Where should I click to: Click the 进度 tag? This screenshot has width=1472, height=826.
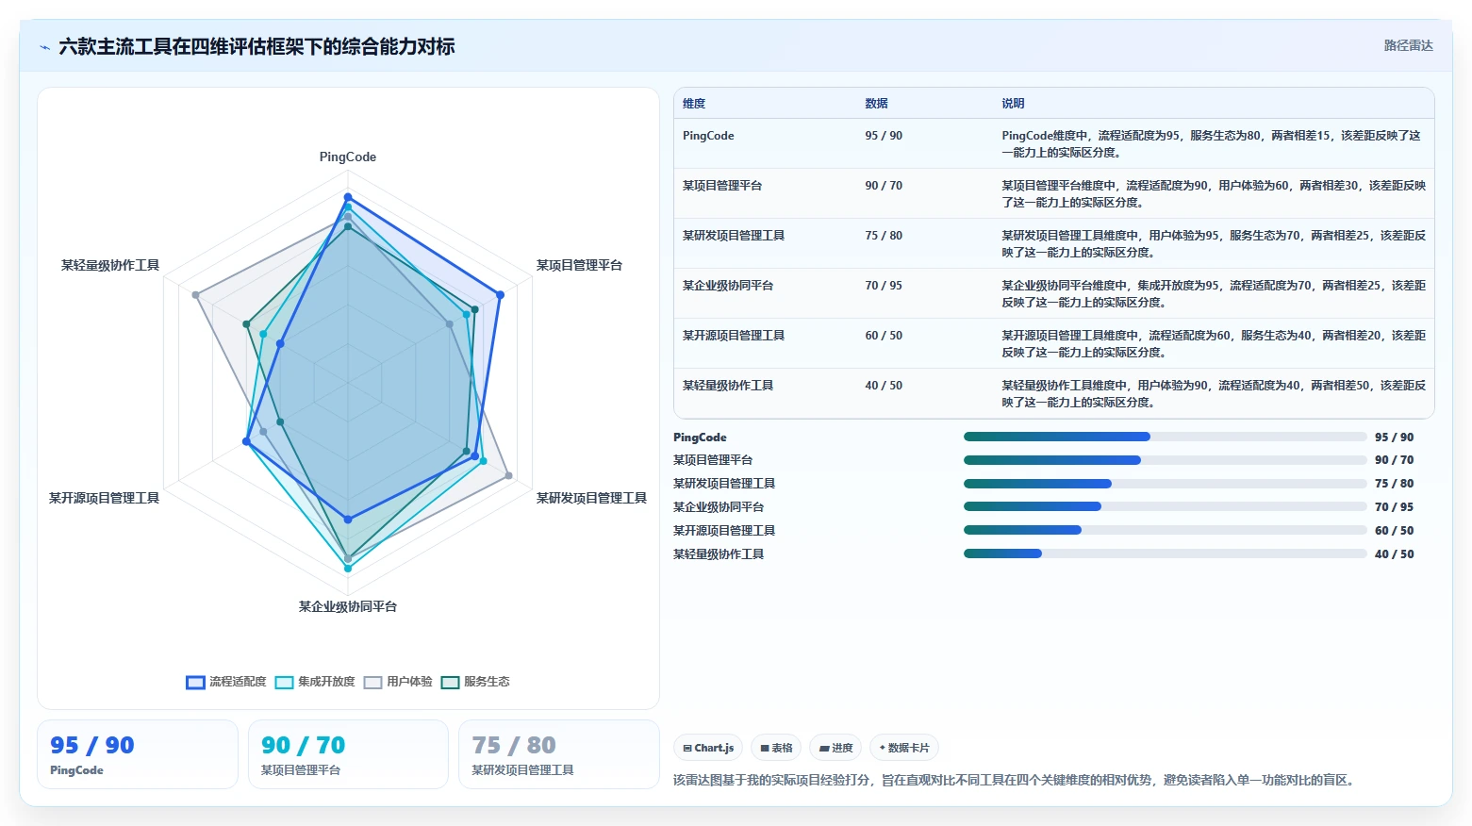(835, 748)
